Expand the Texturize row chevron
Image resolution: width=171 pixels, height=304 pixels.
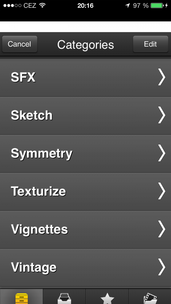[x=161, y=191]
